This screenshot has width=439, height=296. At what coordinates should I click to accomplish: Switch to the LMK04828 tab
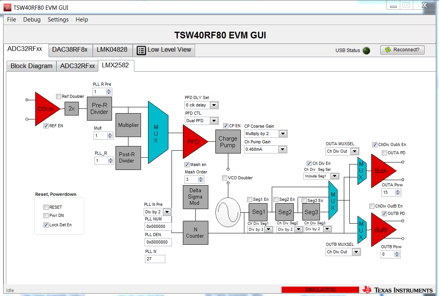pos(112,50)
